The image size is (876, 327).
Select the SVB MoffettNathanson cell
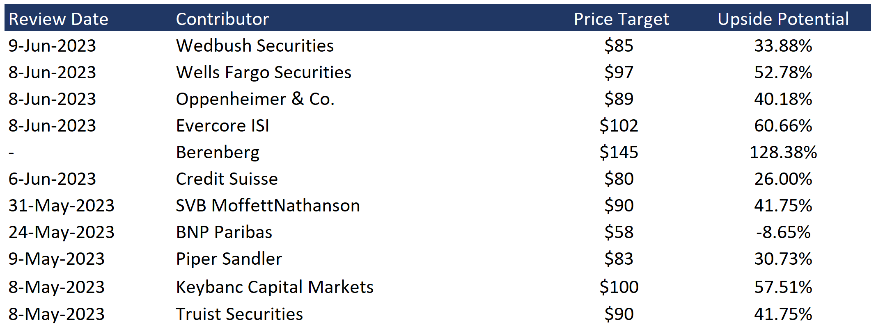[268, 206]
